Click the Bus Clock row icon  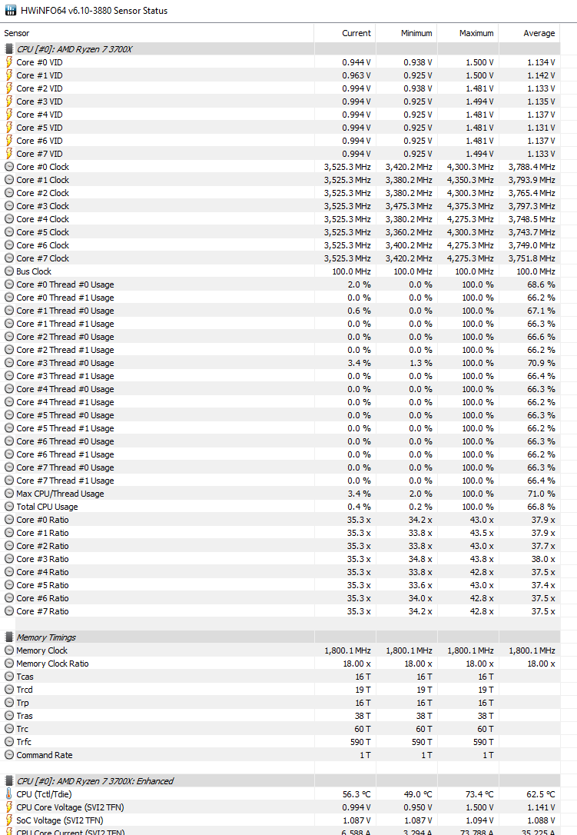click(9, 271)
